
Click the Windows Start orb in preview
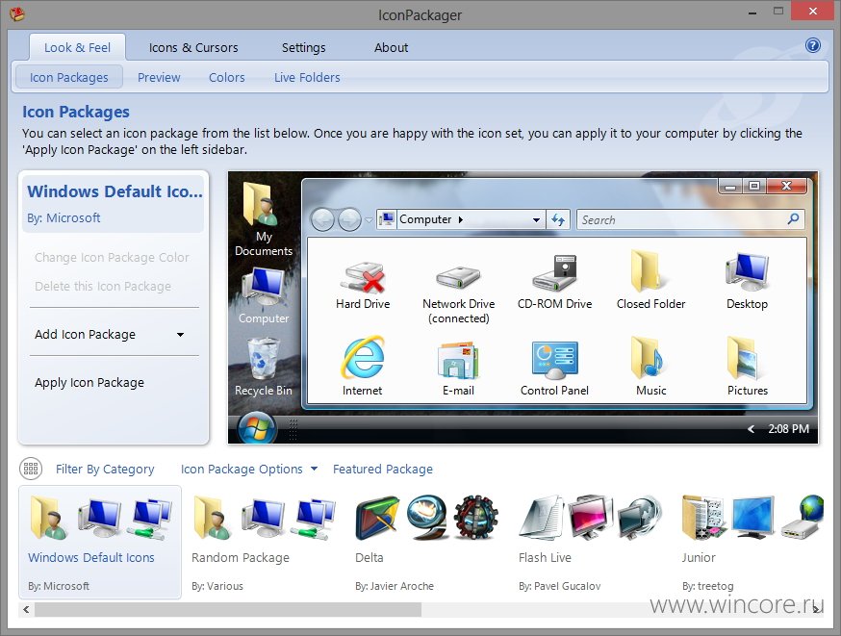click(257, 428)
